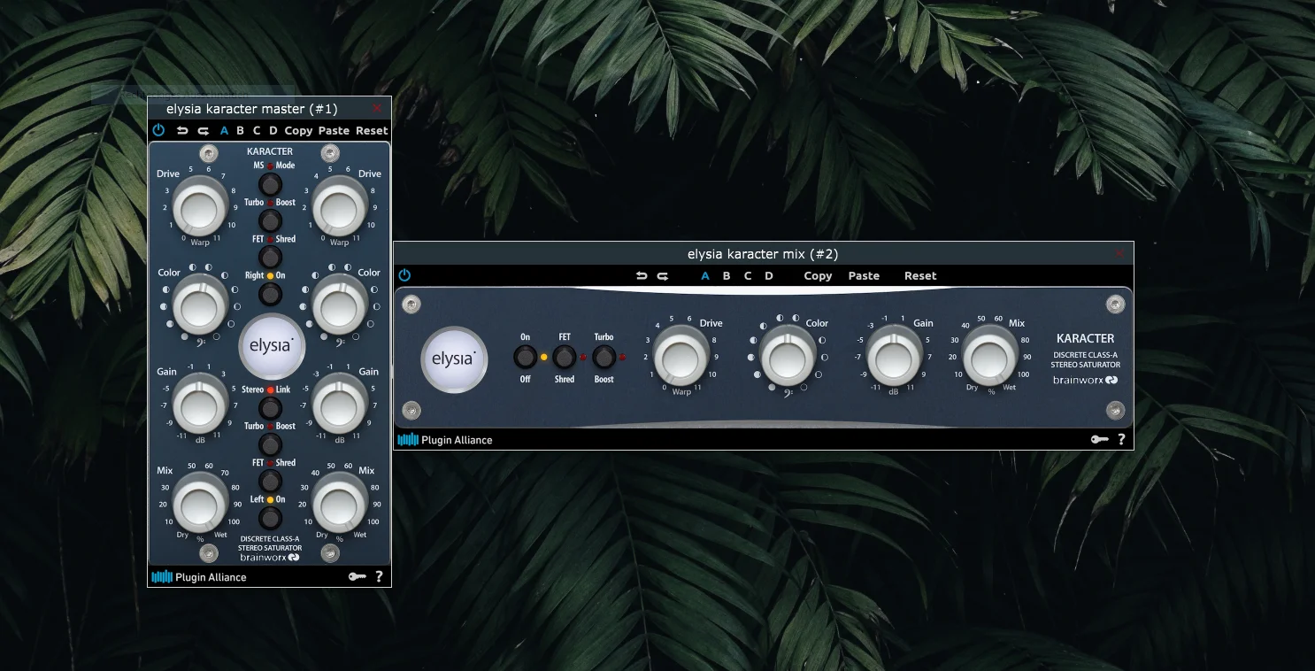Open the question mark help in karacter master
The image size is (1315, 671).
pyautogui.click(x=380, y=576)
